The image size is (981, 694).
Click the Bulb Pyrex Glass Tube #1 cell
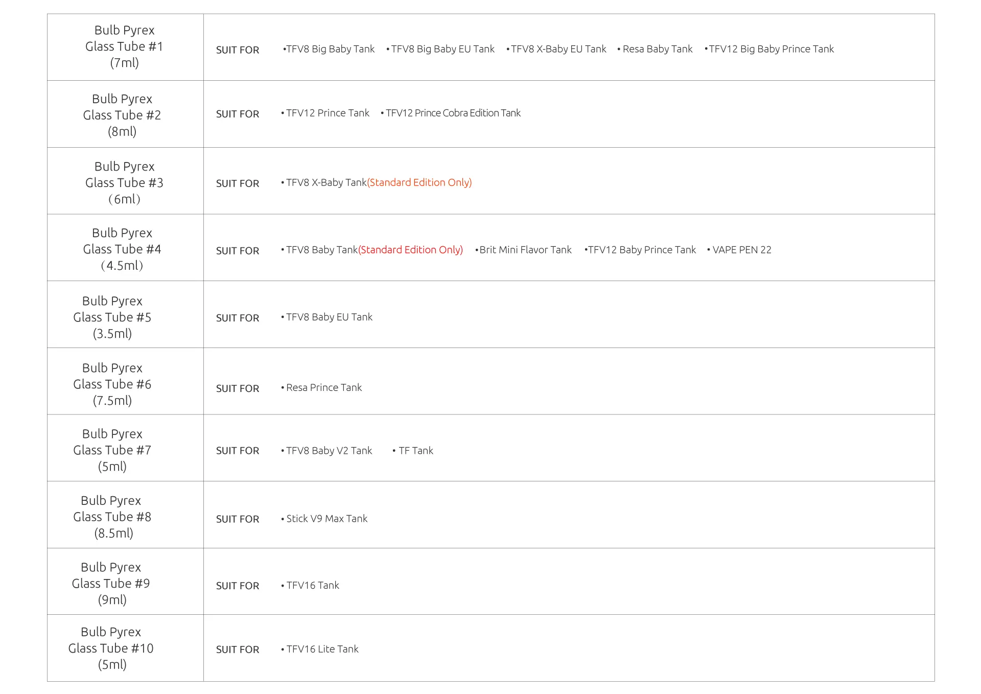coord(124,47)
